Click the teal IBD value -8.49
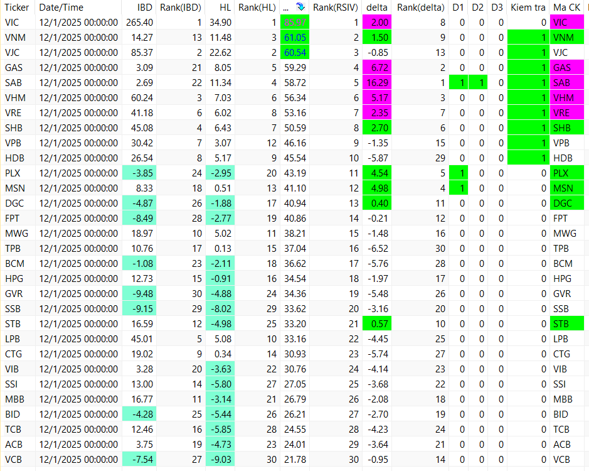This screenshot has height=471, width=589. click(x=139, y=218)
